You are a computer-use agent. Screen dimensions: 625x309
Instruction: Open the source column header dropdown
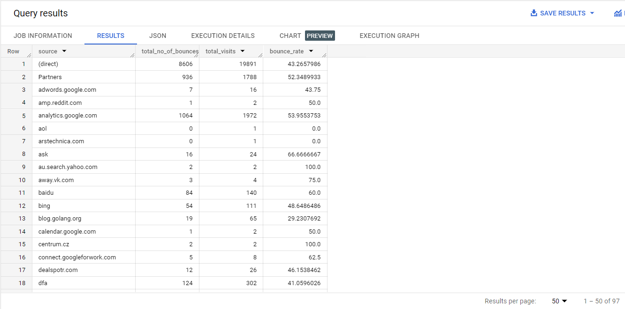64,51
